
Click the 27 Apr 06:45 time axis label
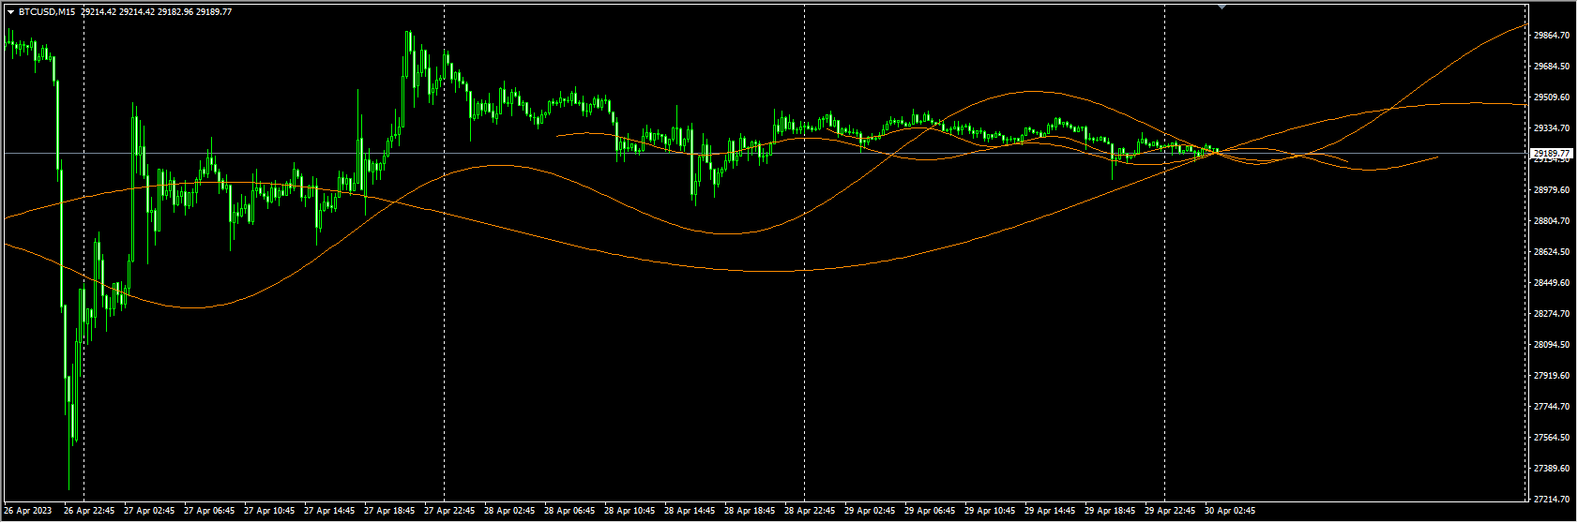[x=209, y=512]
